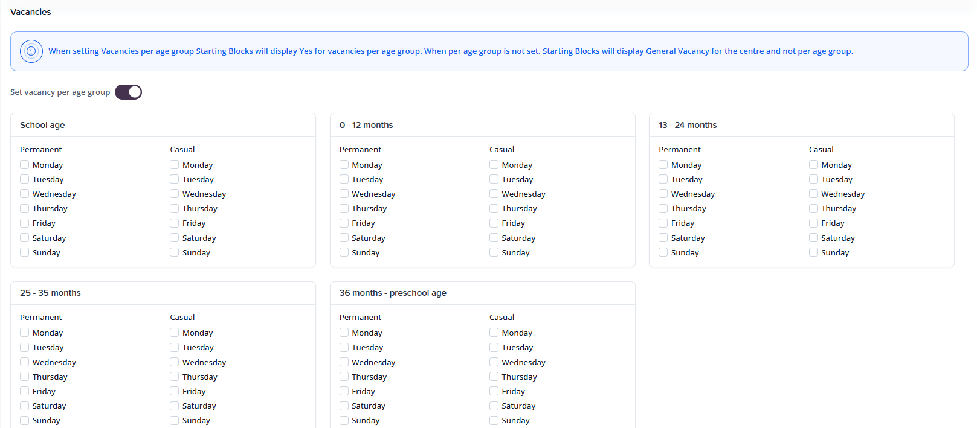Check 25 - 35 months Casual Saturday

[x=175, y=406]
